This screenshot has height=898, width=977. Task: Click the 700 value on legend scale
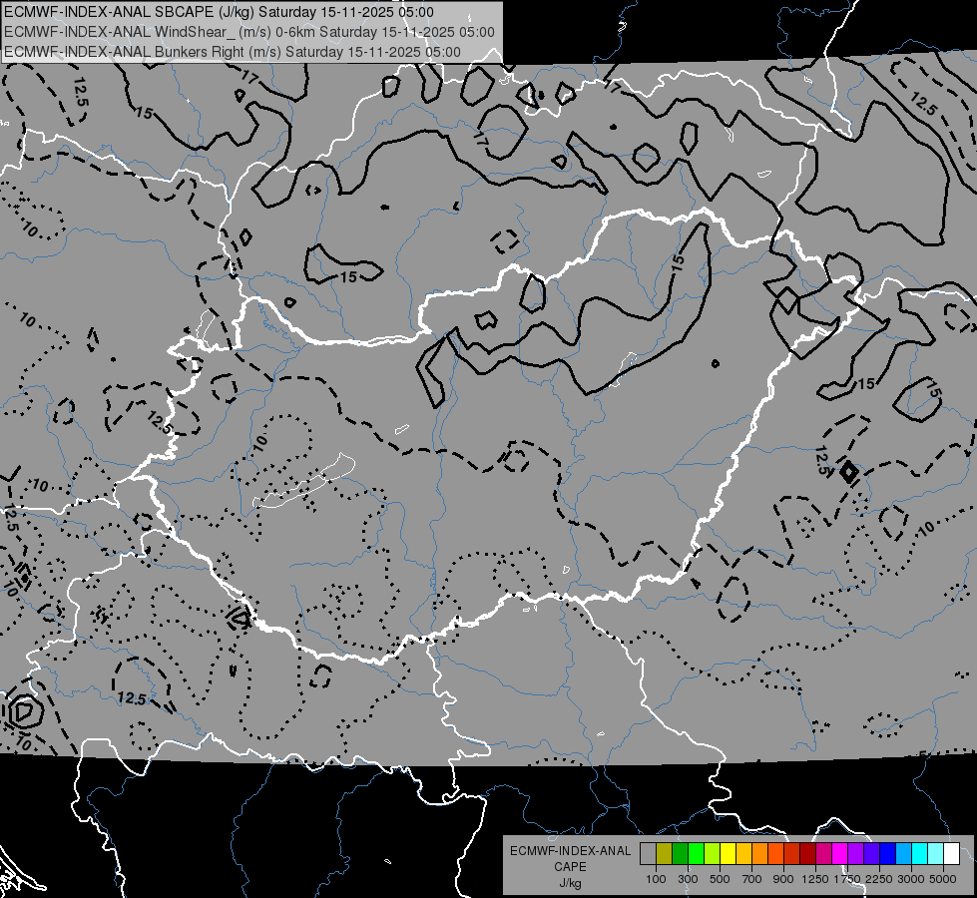coord(752,879)
